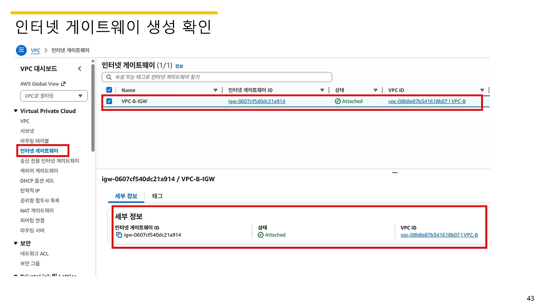Open VPC ID link in table row

point(427,101)
